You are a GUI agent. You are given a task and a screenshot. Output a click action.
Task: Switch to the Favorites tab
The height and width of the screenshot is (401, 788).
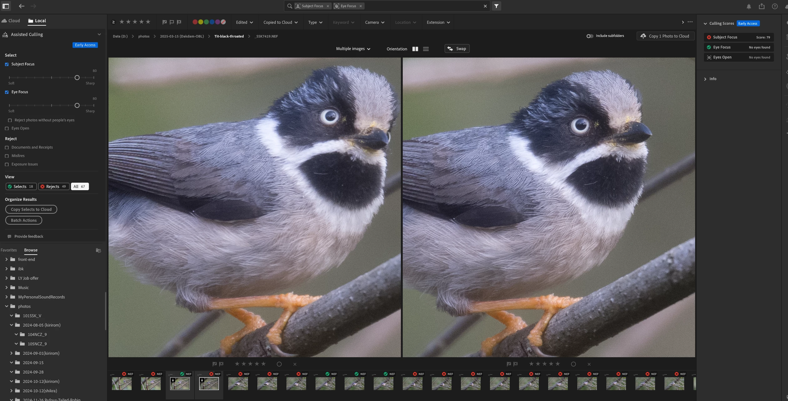pyautogui.click(x=9, y=250)
